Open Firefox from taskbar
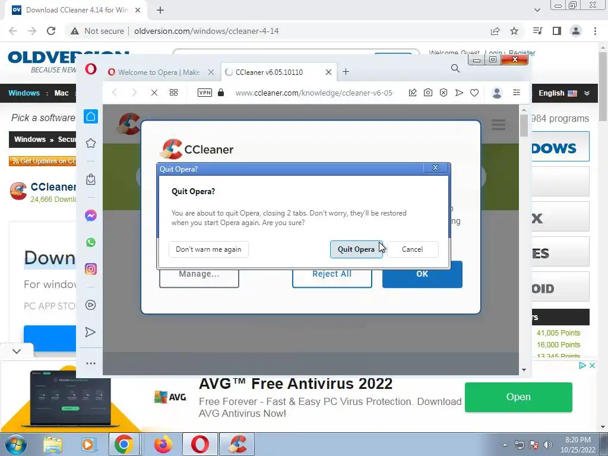 (163, 444)
